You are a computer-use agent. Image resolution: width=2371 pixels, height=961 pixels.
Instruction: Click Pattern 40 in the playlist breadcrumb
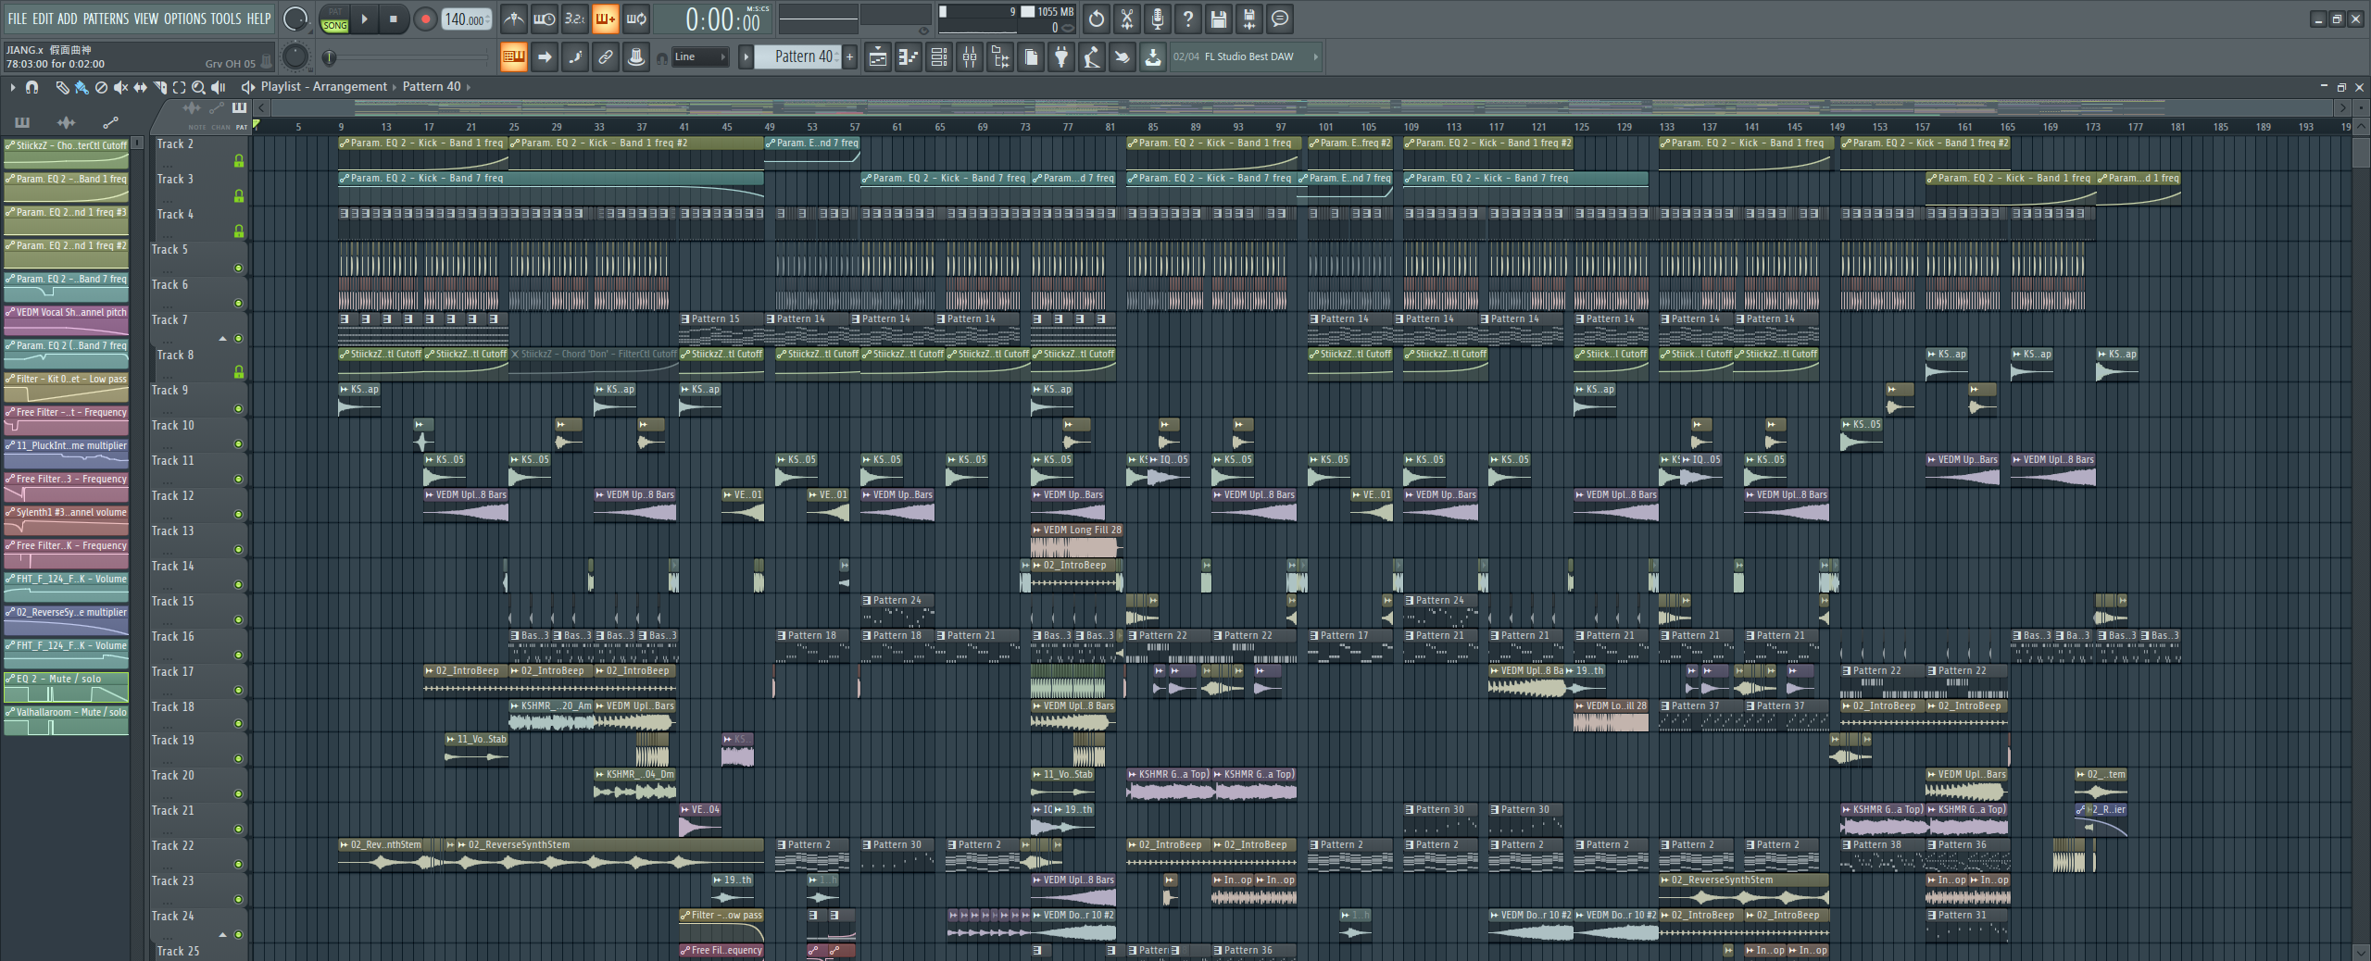click(x=432, y=87)
